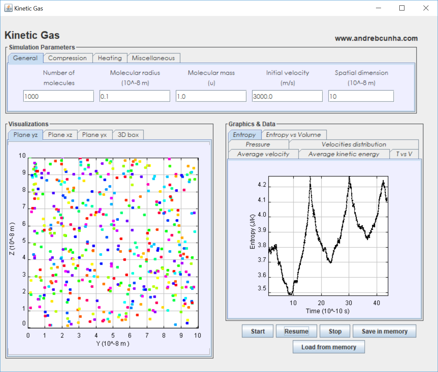Switch to Plane xz view

point(60,135)
